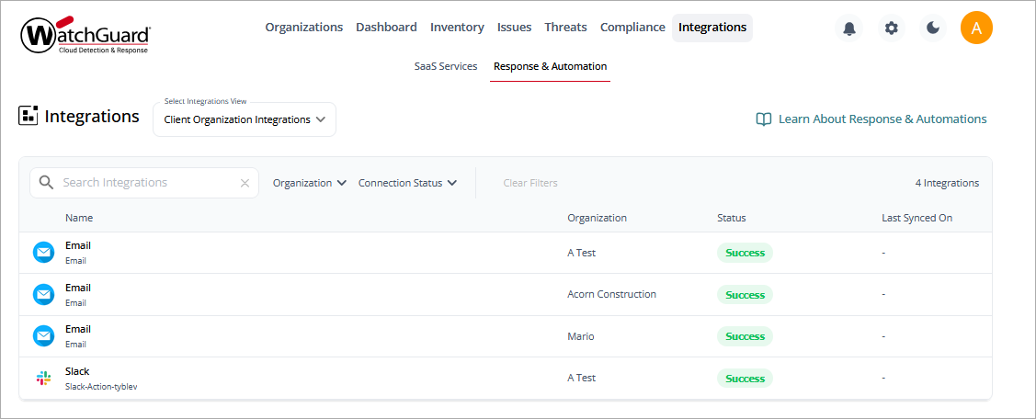Click the A Test Email envelope icon

(x=43, y=253)
